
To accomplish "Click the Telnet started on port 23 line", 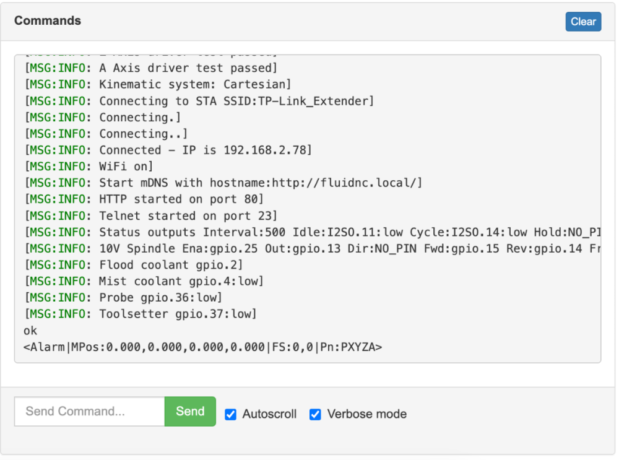I will 151,215.
